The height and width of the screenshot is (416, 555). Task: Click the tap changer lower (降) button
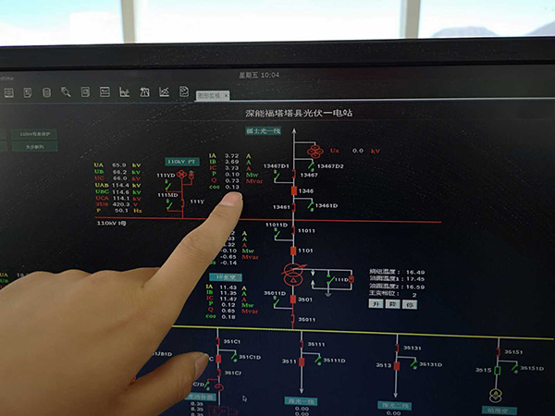pos(392,304)
